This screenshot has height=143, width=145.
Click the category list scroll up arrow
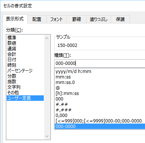[x=47, y=38]
